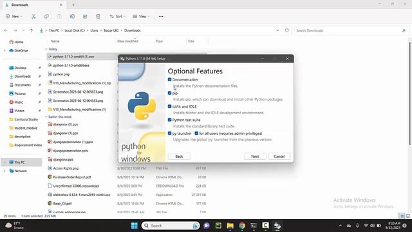This screenshot has width=412, height=232.
Task: Open the Chat app on the taskbar
Action: pos(207,226)
